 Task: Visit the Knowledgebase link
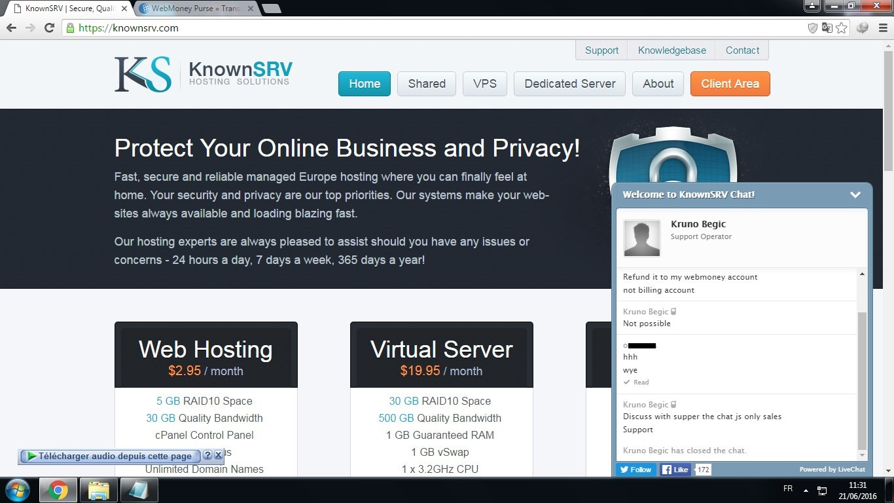tap(672, 50)
